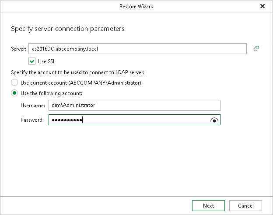Click ABCCOMPANY\Administrator current account label
The image size is (273, 215).
[81, 83]
